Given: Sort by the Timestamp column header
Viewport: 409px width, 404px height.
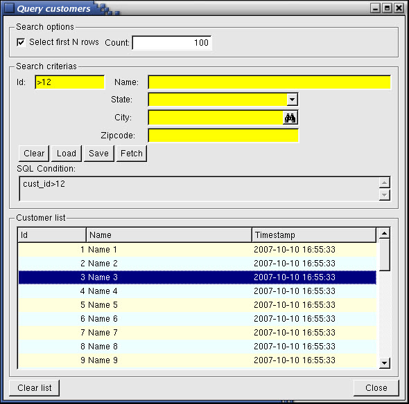Looking at the screenshot, I should [x=314, y=235].
